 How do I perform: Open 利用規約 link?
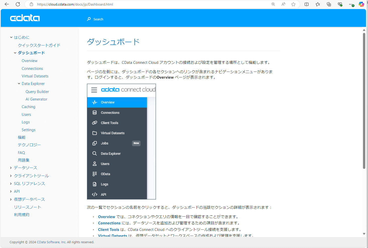[22, 215]
